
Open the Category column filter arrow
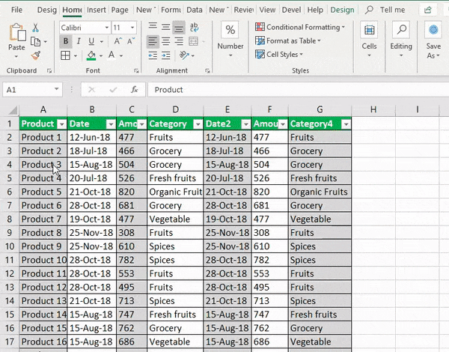[198, 124]
